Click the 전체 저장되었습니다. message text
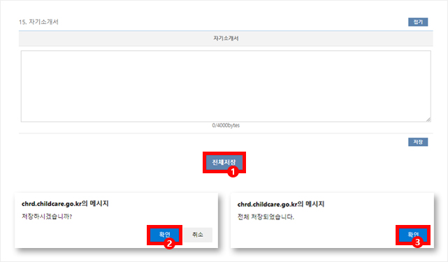Screen dimensions: 448x262 [x=266, y=217]
